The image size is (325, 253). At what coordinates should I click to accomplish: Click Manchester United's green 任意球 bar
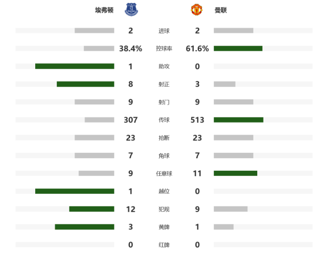[236, 173]
